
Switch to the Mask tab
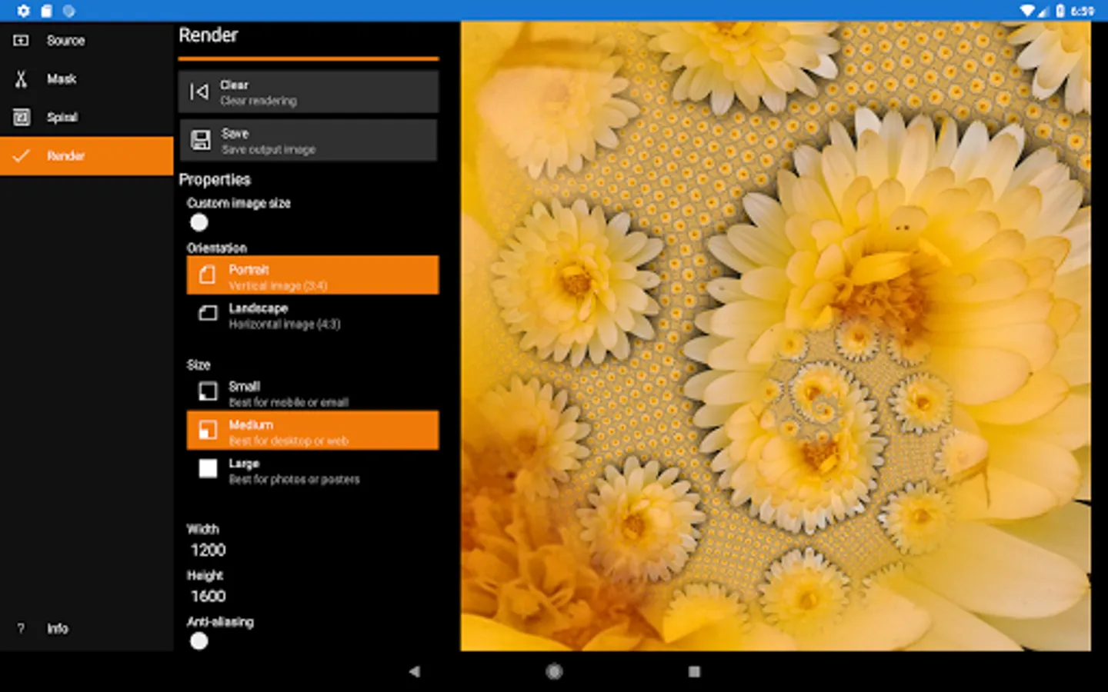pos(62,79)
